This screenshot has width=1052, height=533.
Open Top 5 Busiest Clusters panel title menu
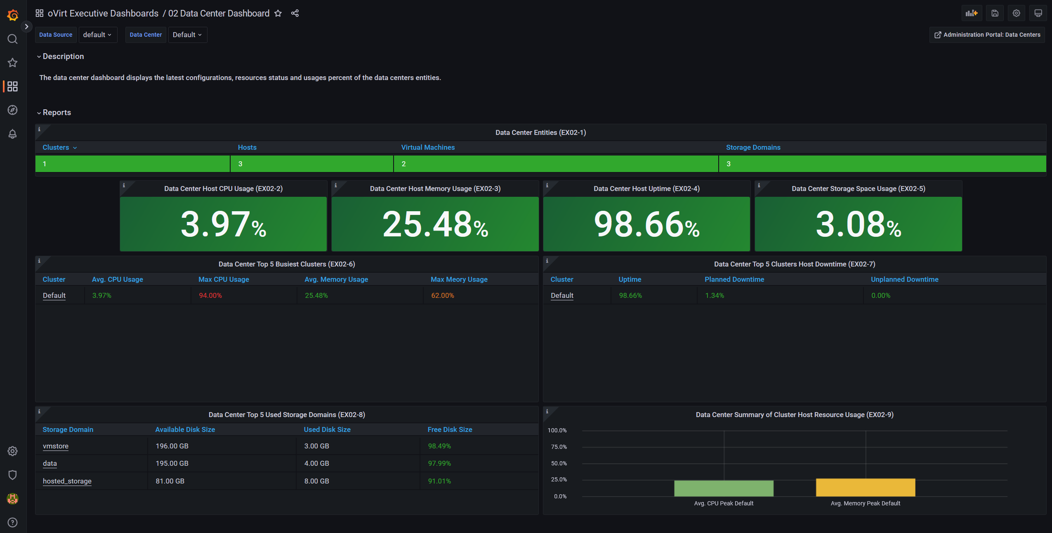(x=287, y=264)
